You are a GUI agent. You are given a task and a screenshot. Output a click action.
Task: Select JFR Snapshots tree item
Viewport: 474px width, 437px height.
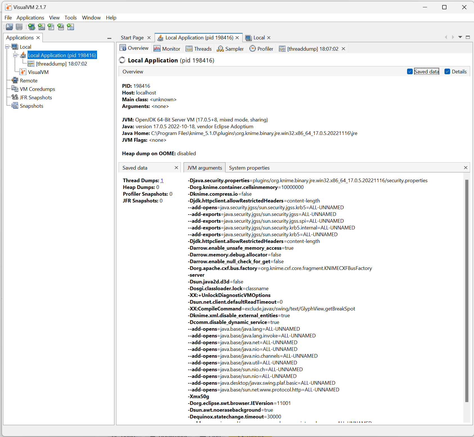(x=36, y=98)
